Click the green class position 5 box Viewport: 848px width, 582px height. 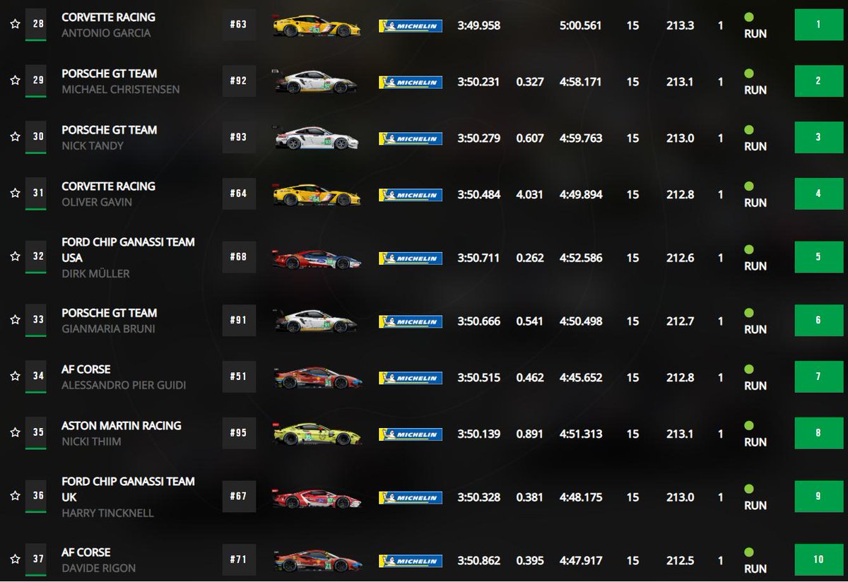pos(818,257)
